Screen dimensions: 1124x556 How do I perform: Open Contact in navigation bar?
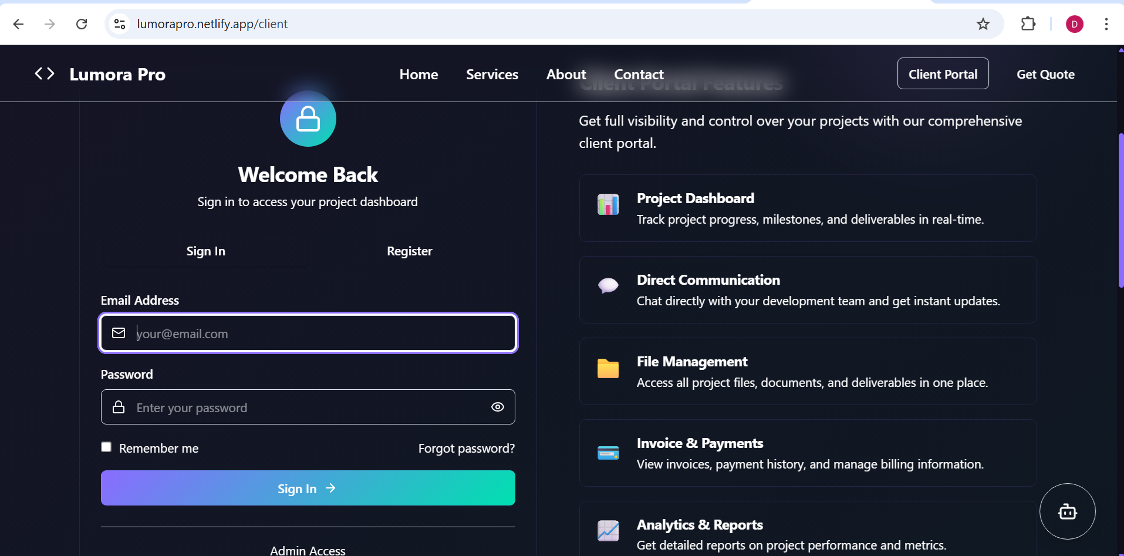point(639,75)
